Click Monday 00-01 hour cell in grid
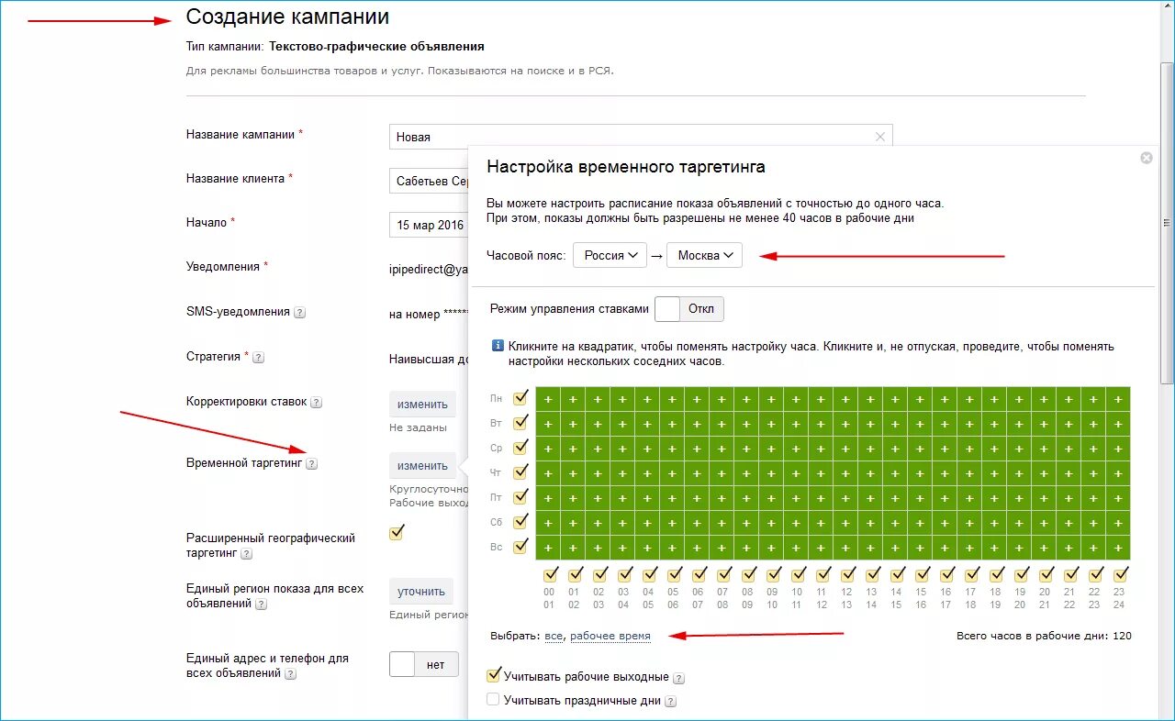 [548, 399]
